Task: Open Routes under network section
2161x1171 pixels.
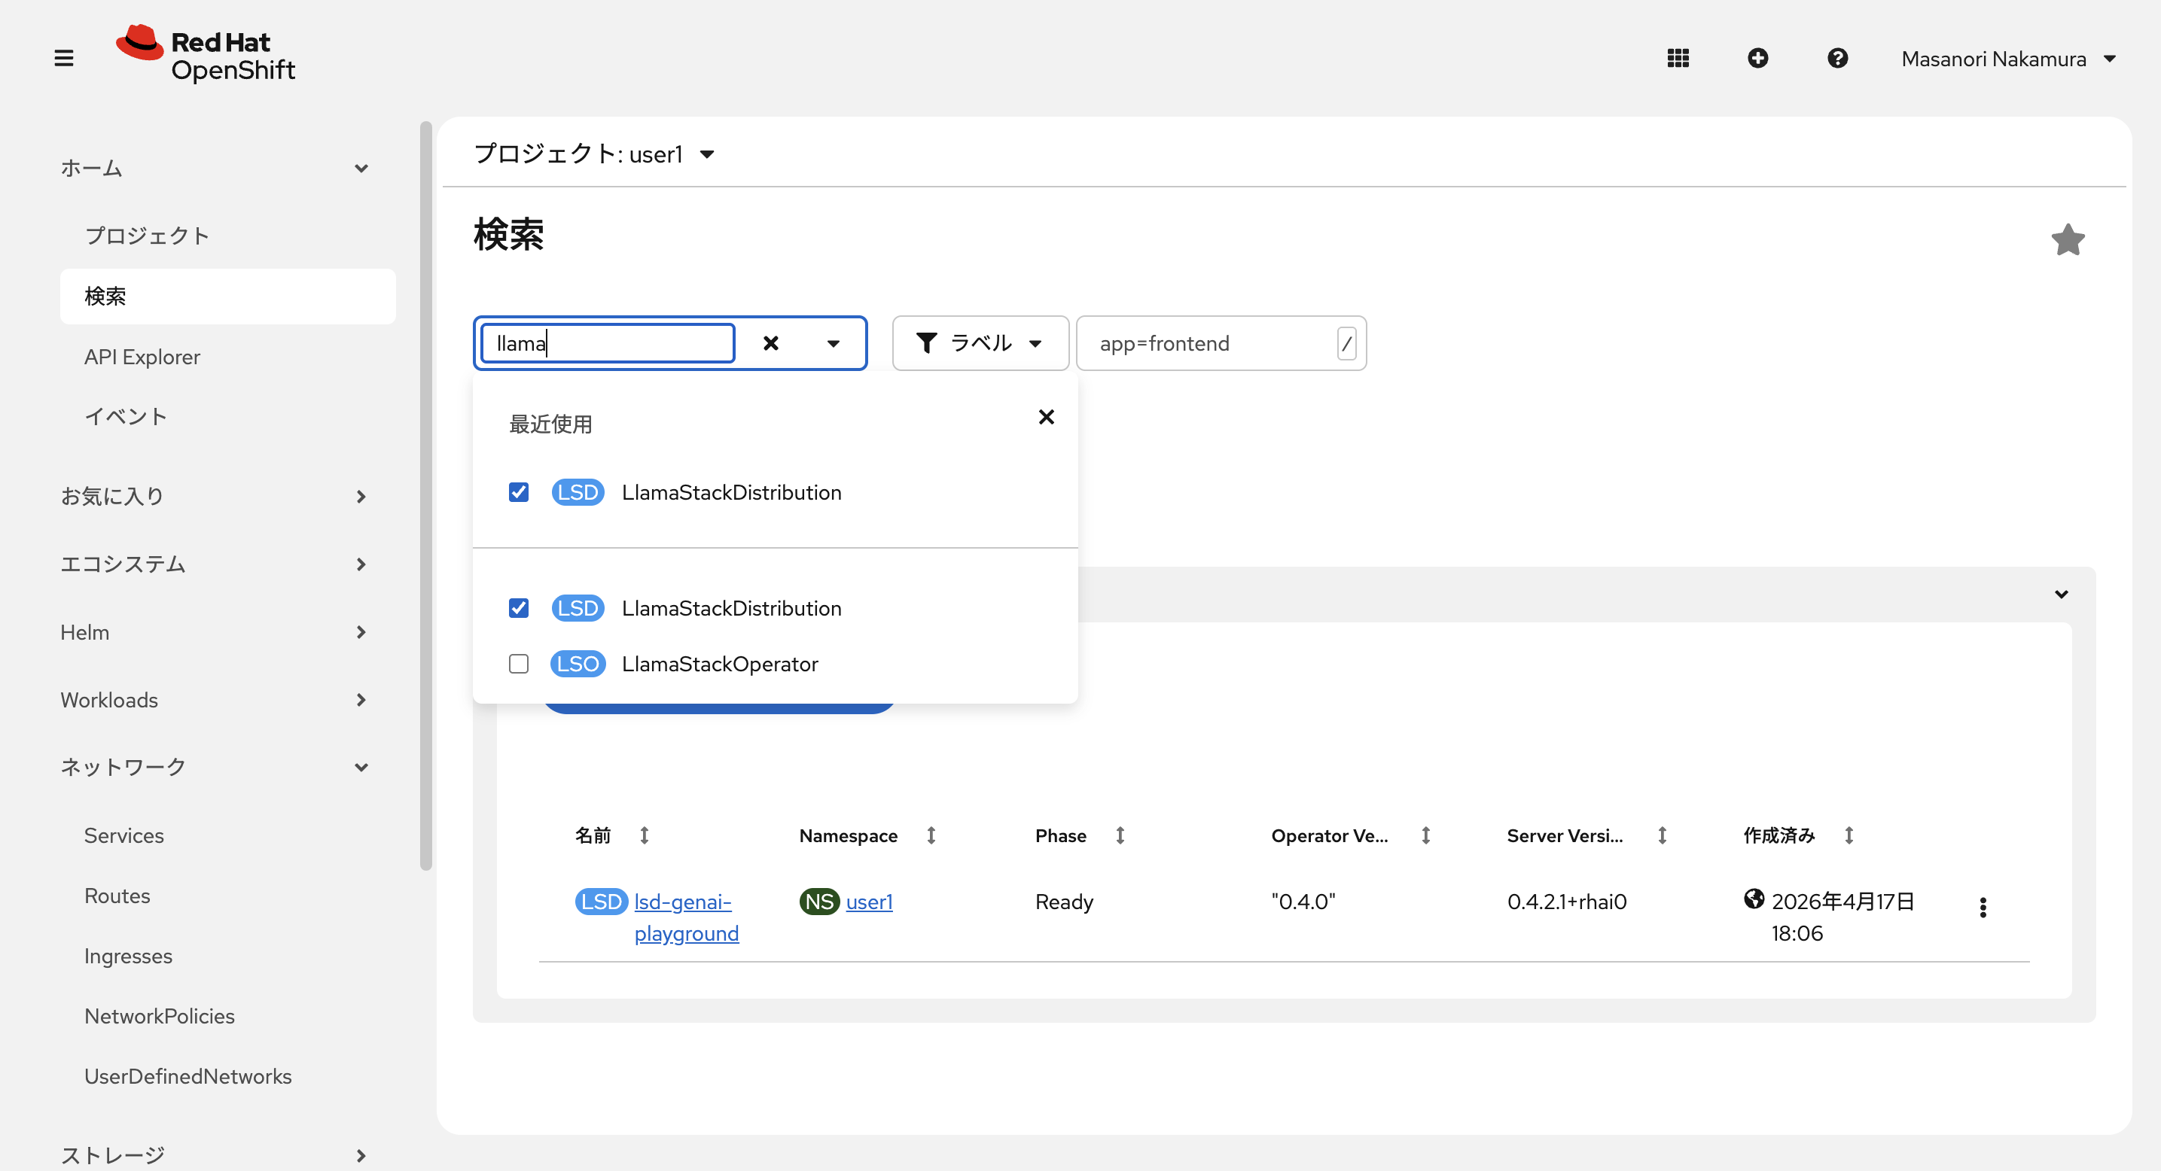Action: click(117, 896)
